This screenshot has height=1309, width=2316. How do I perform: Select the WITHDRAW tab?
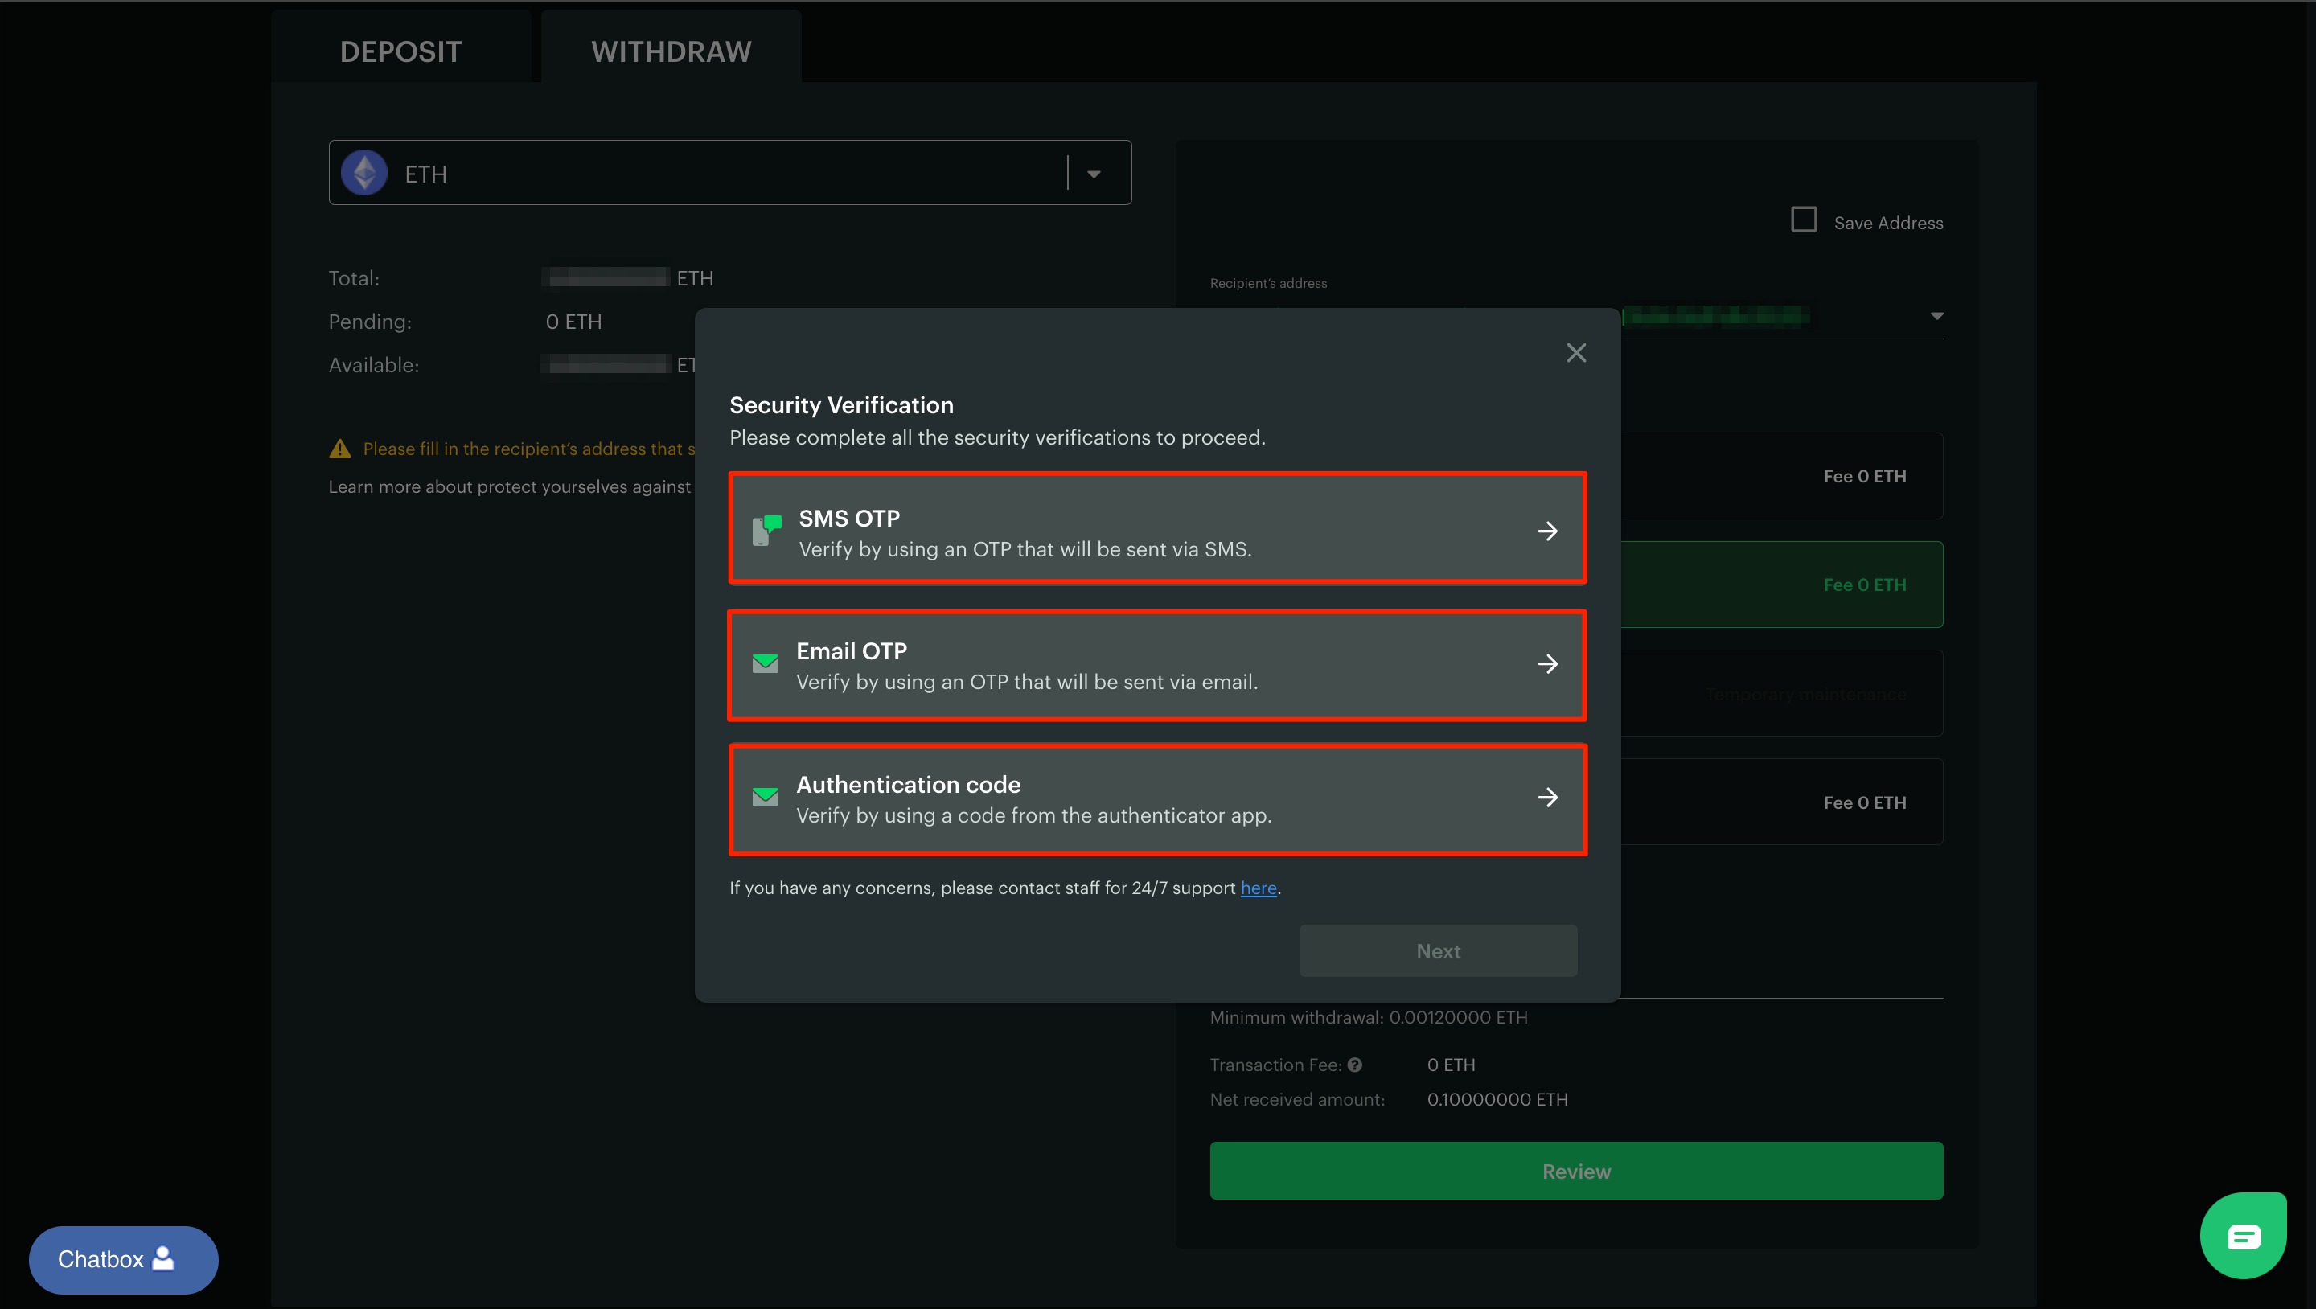[x=671, y=51]
